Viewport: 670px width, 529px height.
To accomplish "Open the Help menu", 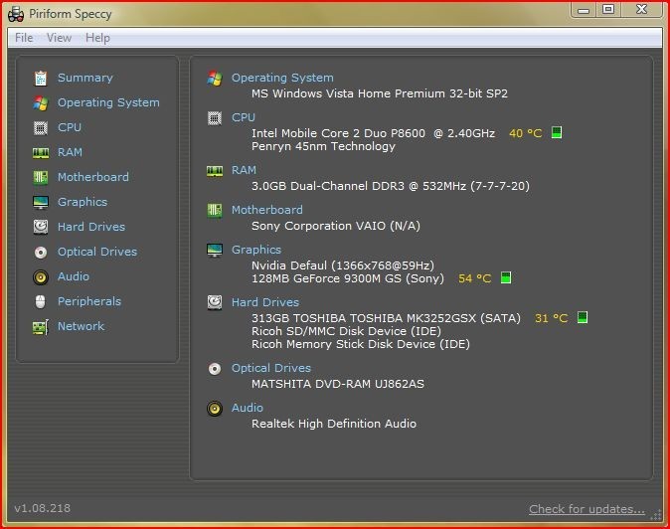I will [x=97, y=38].
